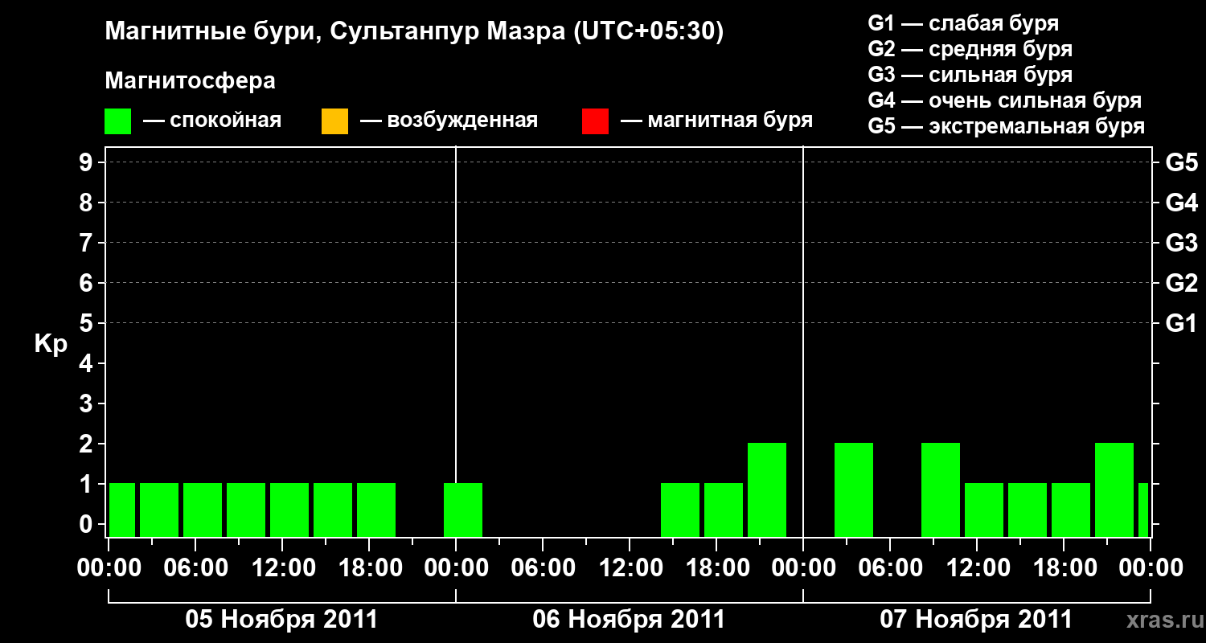Click 'G5 — экстремальная буря' legend line

click(x=1007, y=126)
